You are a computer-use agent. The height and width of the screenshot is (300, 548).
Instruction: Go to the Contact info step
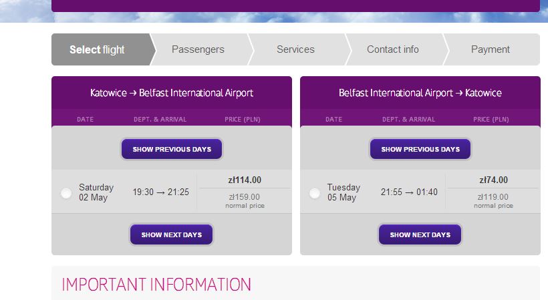(x=393, y=49)
